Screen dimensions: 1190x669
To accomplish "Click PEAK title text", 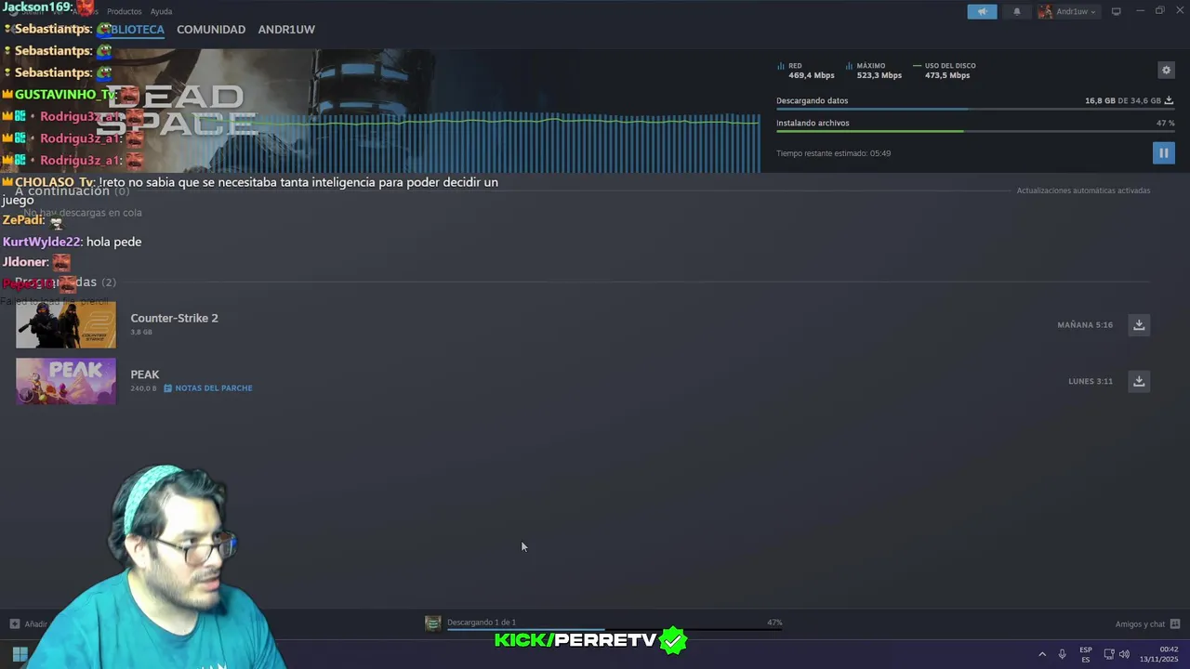I will click(x=145, y=374).
